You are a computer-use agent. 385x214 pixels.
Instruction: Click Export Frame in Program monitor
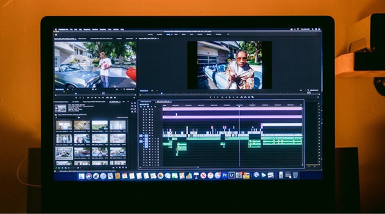249,97
